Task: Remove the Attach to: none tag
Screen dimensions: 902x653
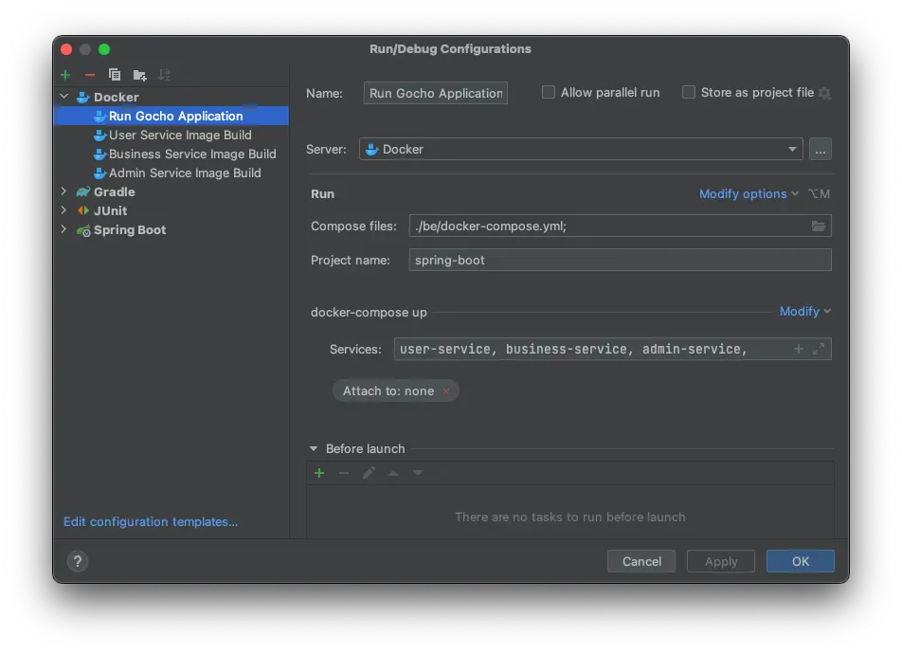Action: pyautogui.click(x=446, y=390)
